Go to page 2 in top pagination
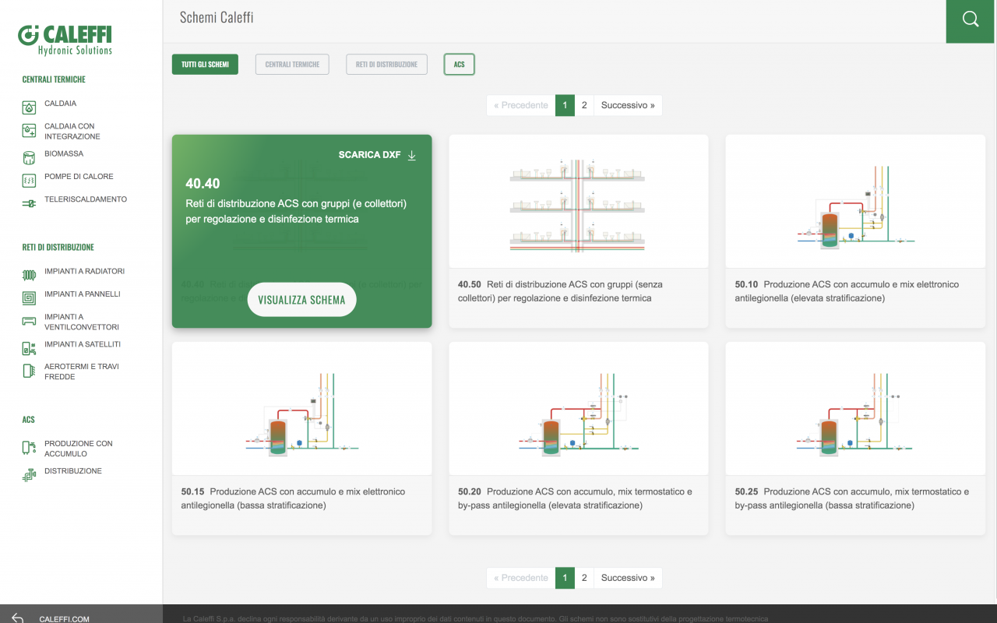 (584, 105)
